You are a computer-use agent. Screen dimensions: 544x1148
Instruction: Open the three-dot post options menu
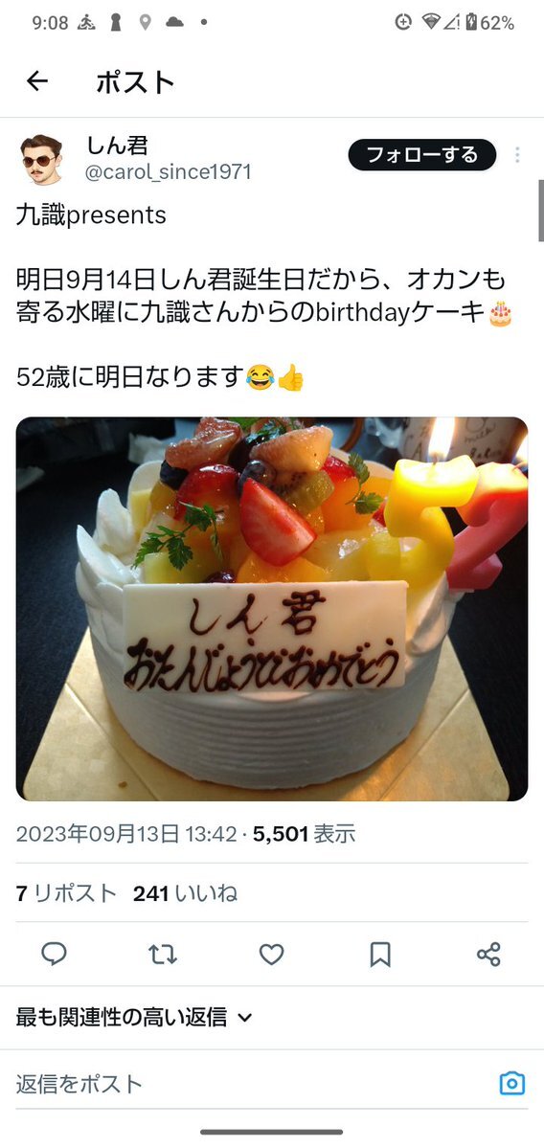(517, 155)
